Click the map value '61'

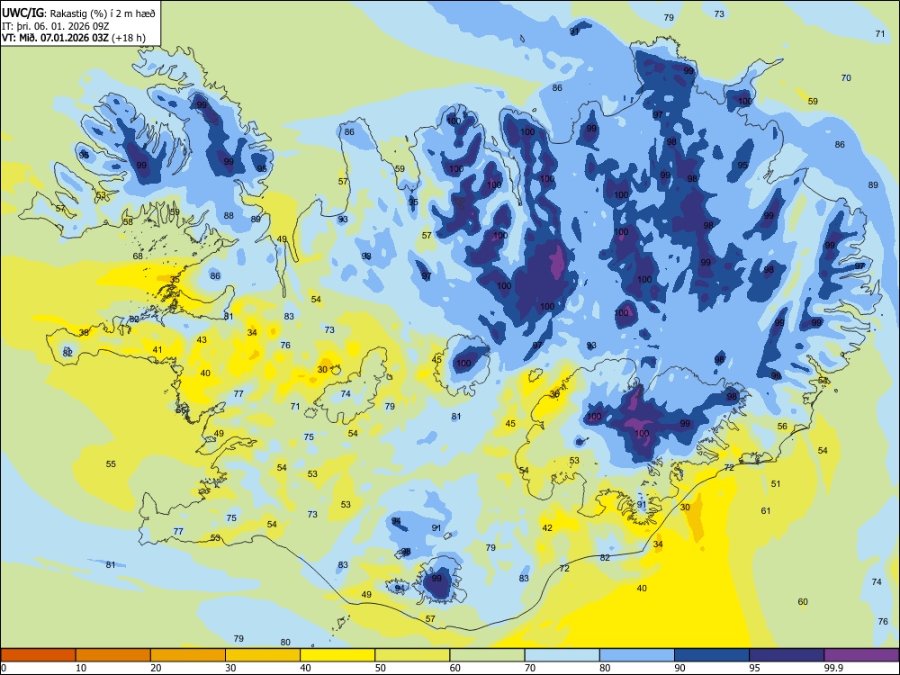click(766, 510)
